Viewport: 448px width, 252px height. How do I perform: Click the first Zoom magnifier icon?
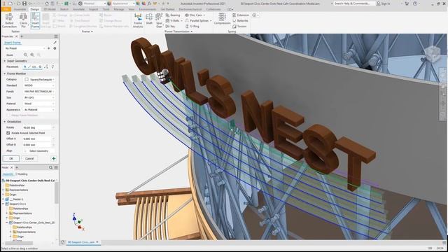[x=26, y=55]
